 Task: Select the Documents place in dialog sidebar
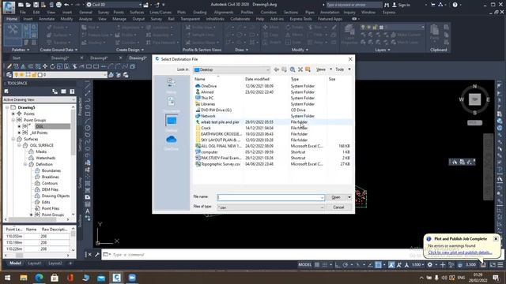[171, 105]
